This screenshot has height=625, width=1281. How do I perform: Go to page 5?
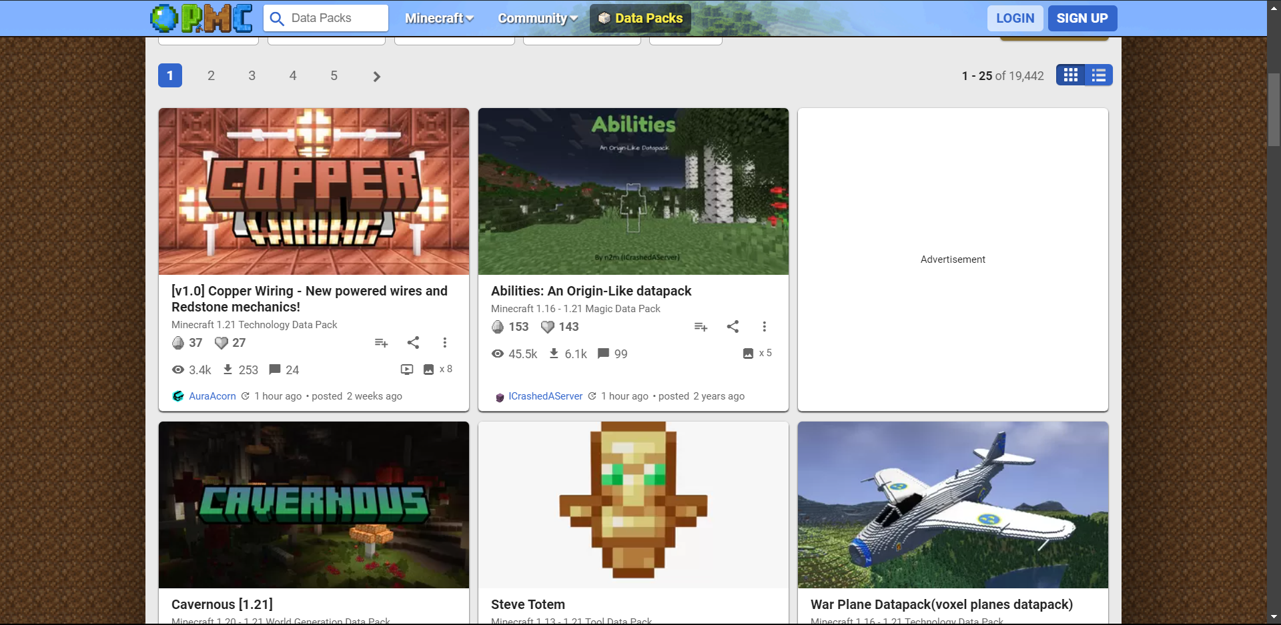[334, 75]
